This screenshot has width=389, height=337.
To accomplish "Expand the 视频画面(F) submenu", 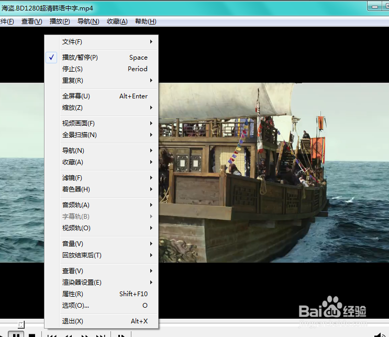I will click(x=101, y=123).
